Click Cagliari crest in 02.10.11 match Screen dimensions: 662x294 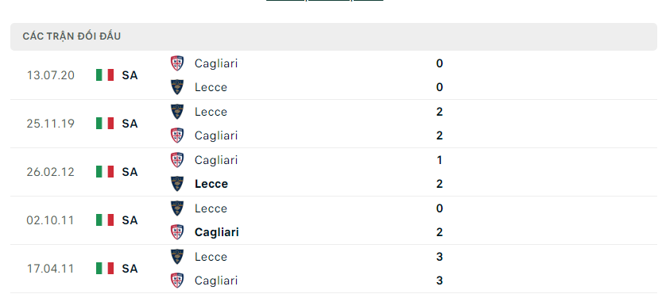177,232
